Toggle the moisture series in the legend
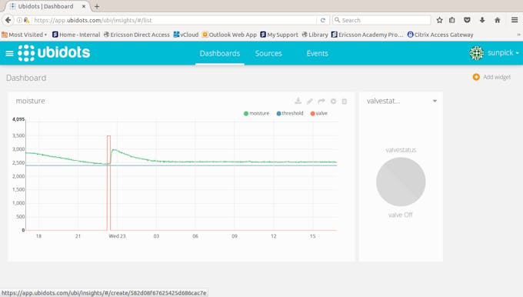523x297 pixels. point(256,113)
